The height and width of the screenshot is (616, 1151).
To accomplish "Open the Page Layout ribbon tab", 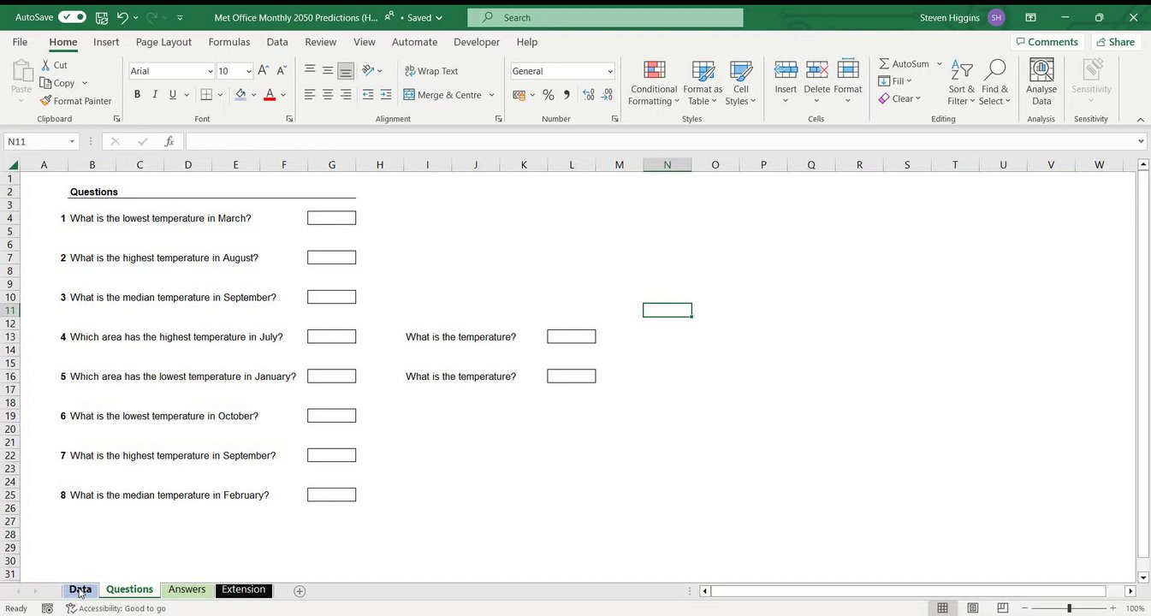I will click(163, 42).
